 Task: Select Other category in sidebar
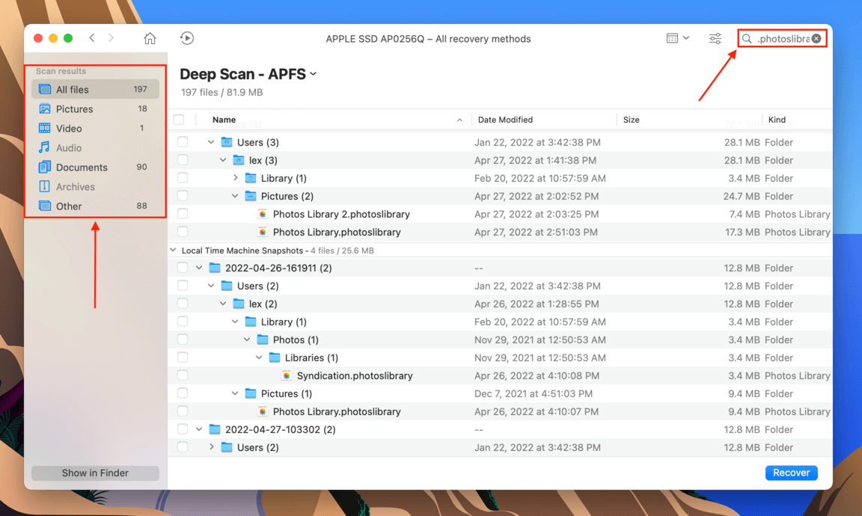95,206
